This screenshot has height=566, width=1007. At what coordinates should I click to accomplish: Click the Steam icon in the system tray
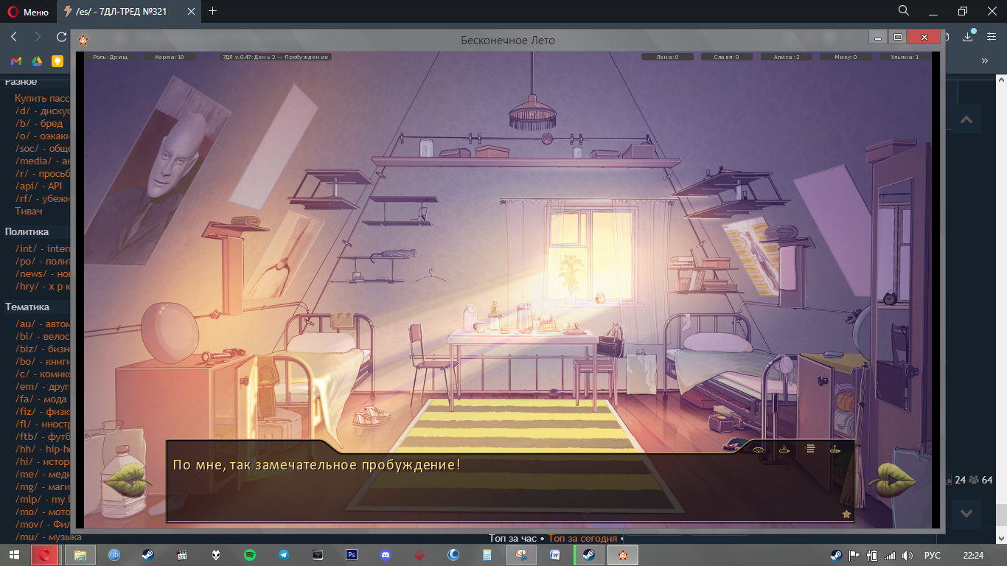point(836,555)
